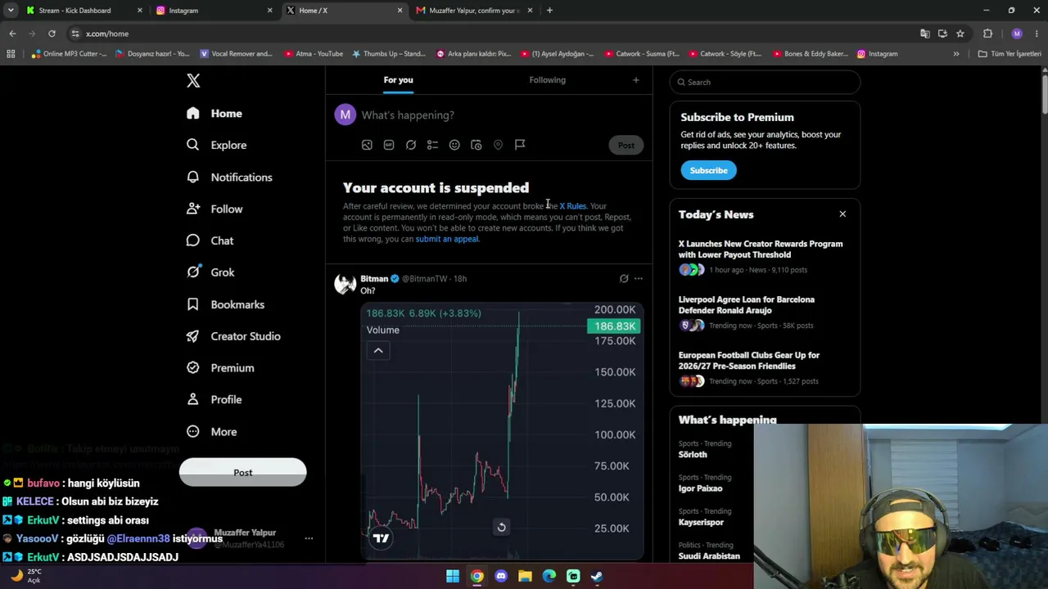
Task: Click the flag icon in composer toolbar
Action: pos(520,145)
